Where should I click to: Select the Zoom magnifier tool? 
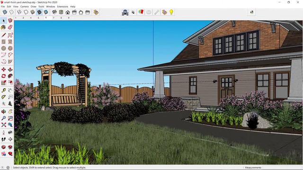click(x=4, y=118)
